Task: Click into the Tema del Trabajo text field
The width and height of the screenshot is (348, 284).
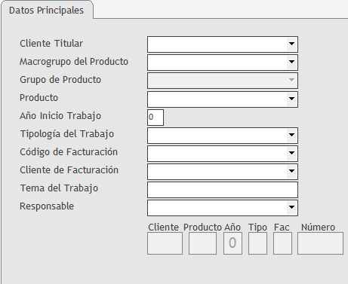Action: (x=223, y=190)
